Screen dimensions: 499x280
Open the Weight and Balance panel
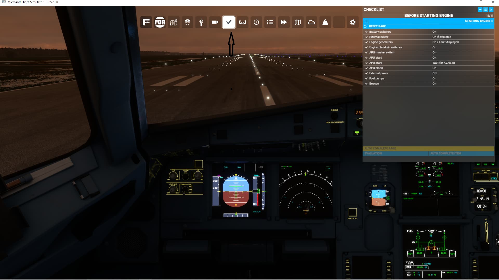[x=325, y=22]
